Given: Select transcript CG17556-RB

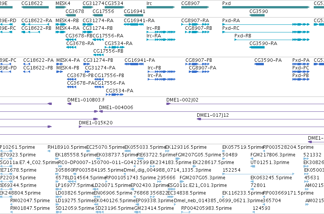Looking at the screenshot, I should pos(98,55).
